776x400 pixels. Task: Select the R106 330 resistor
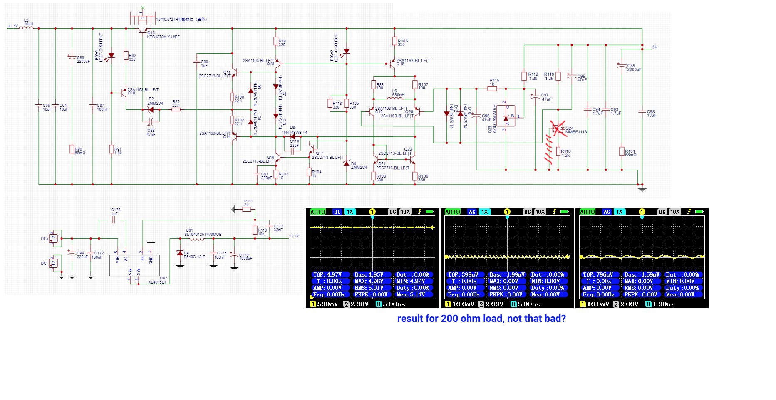pos(394,41)
